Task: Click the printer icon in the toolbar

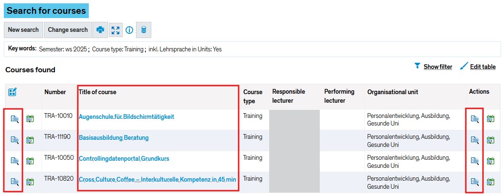Action: coord(100,30)
